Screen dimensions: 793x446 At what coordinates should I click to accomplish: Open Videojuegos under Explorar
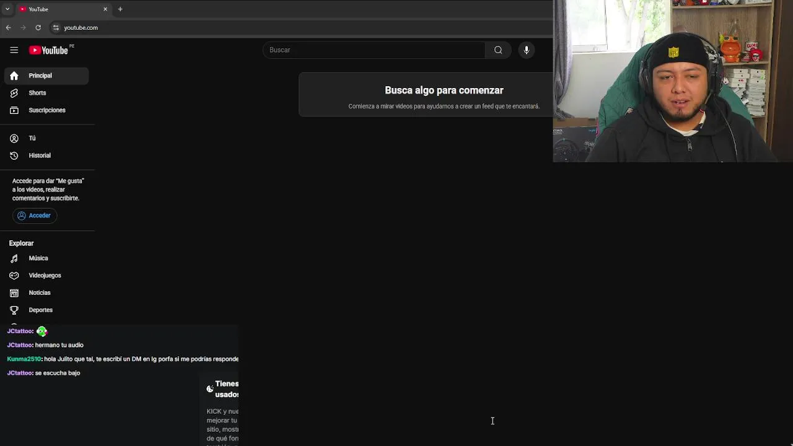point(47,276)
